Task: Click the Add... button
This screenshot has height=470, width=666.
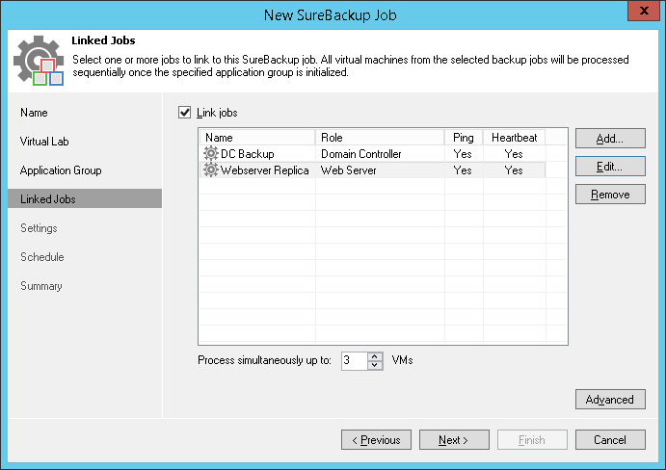Action: click(x=610, y=139)
